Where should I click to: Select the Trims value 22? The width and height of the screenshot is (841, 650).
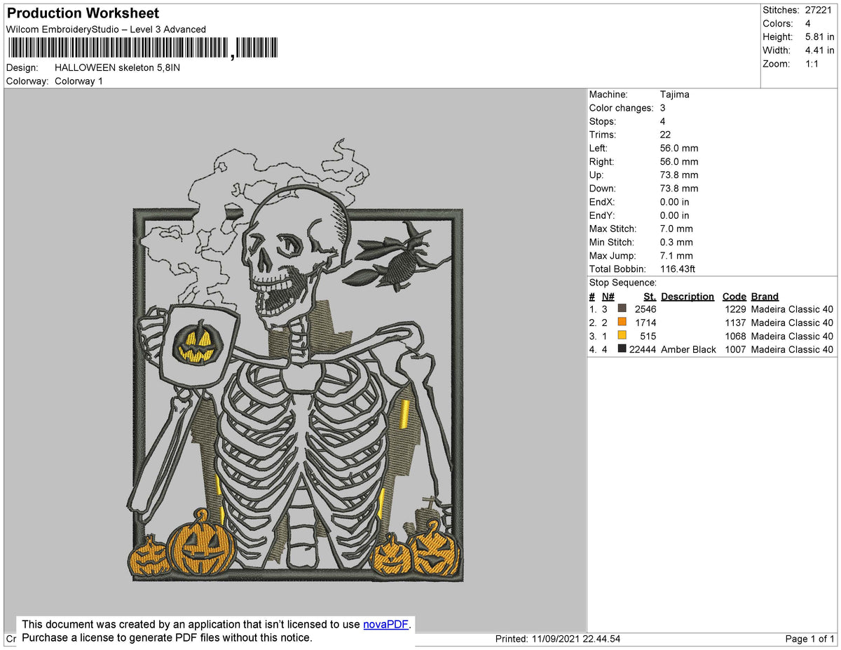(x=665, y=135)
